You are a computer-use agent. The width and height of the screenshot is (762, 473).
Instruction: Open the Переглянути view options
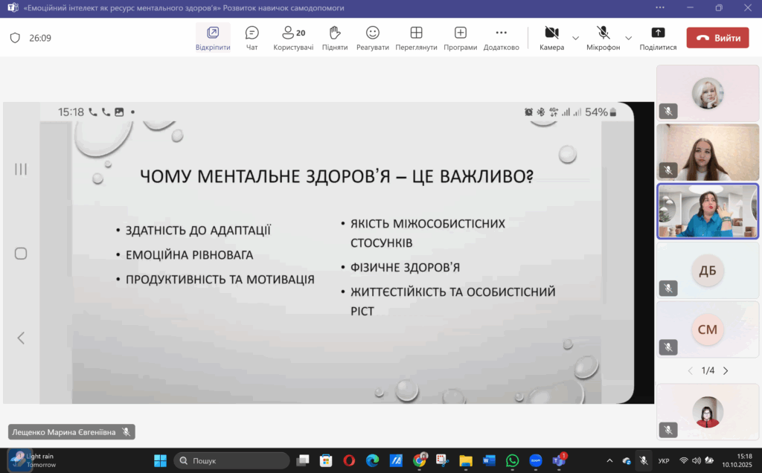click(x=416, y=38)
